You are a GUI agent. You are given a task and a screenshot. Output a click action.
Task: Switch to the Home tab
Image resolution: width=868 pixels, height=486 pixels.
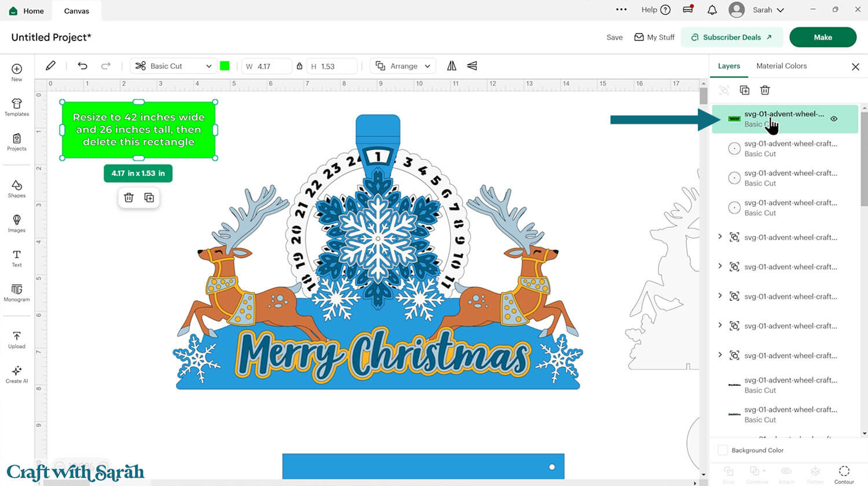(27, 10)
